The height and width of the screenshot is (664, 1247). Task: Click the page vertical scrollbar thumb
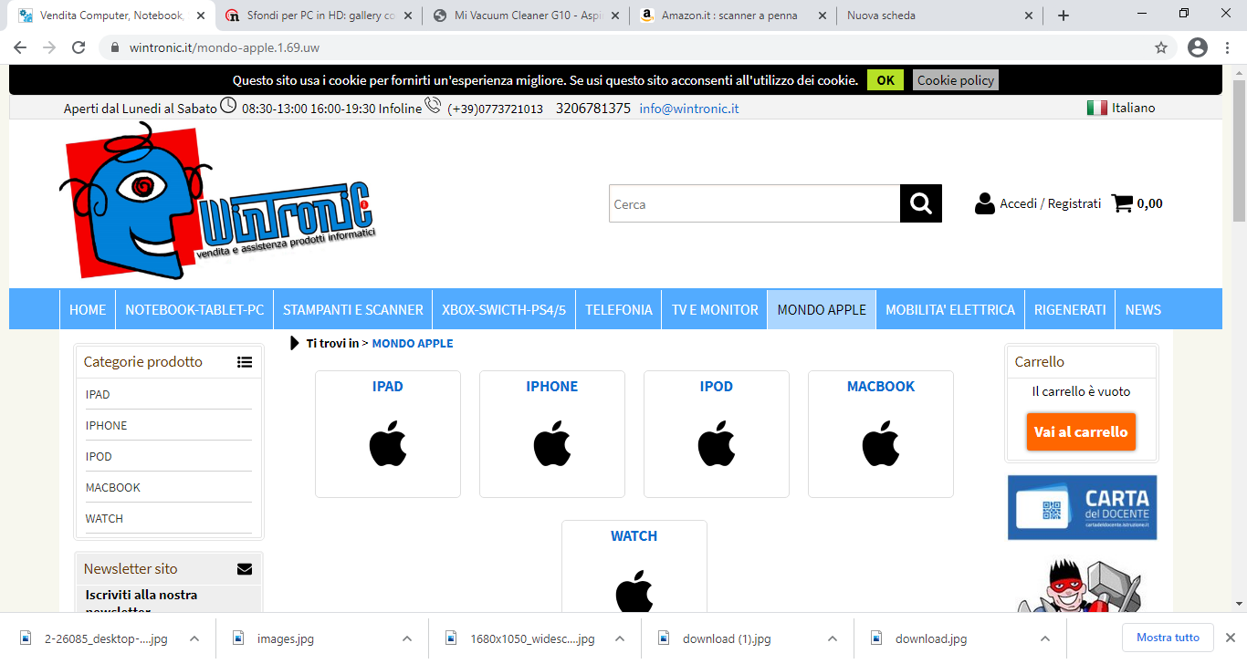tap(1239, 149)
